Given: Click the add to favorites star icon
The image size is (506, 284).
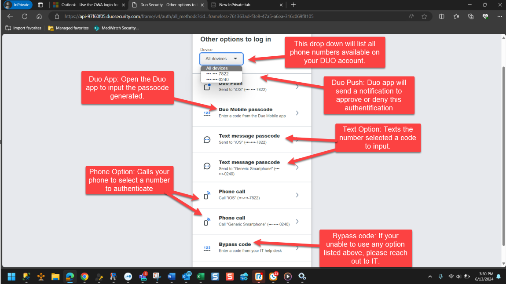Looking at the screenshot, I should pos(424,16).
